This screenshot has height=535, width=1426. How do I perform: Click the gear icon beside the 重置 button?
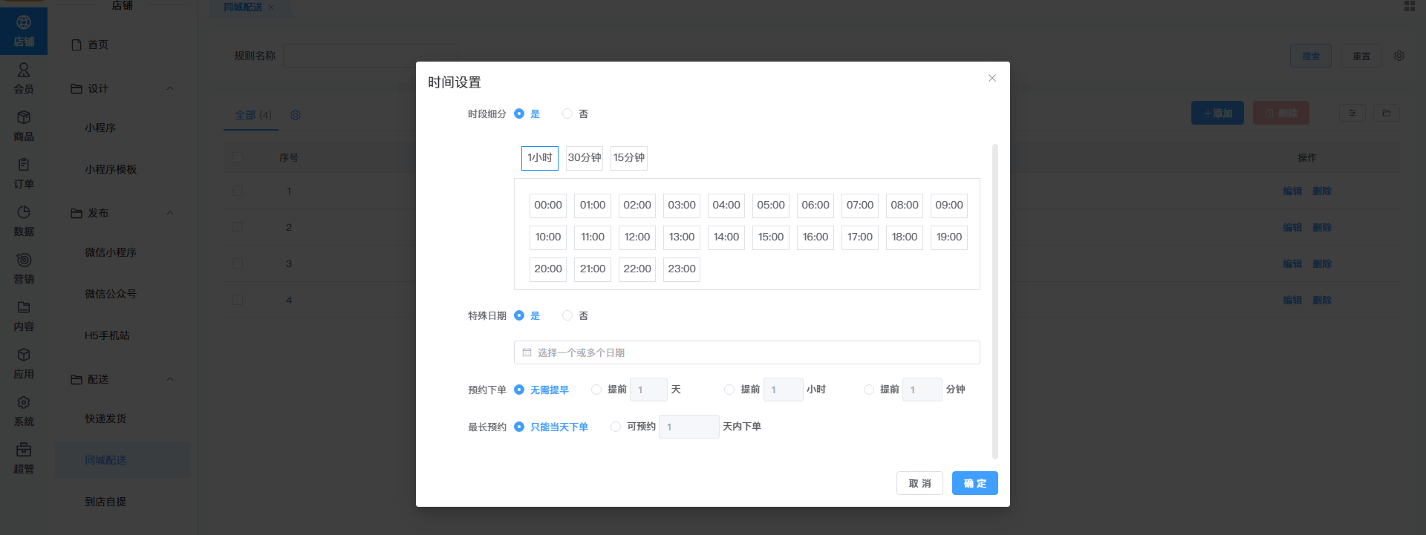point(1399,56)
